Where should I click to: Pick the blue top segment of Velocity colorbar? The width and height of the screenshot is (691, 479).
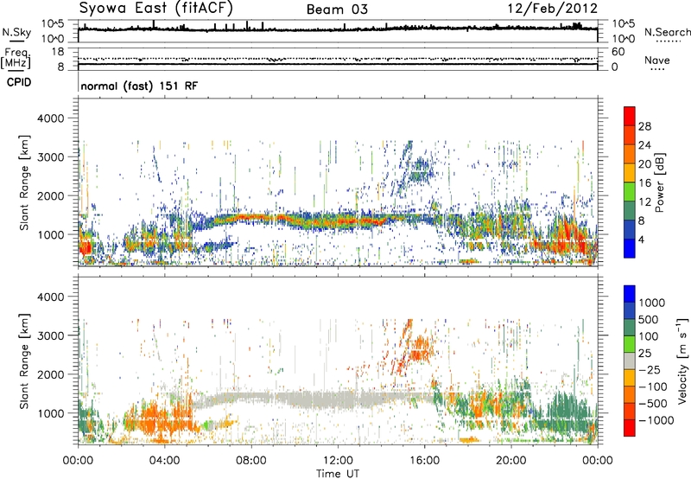point(630,293)
